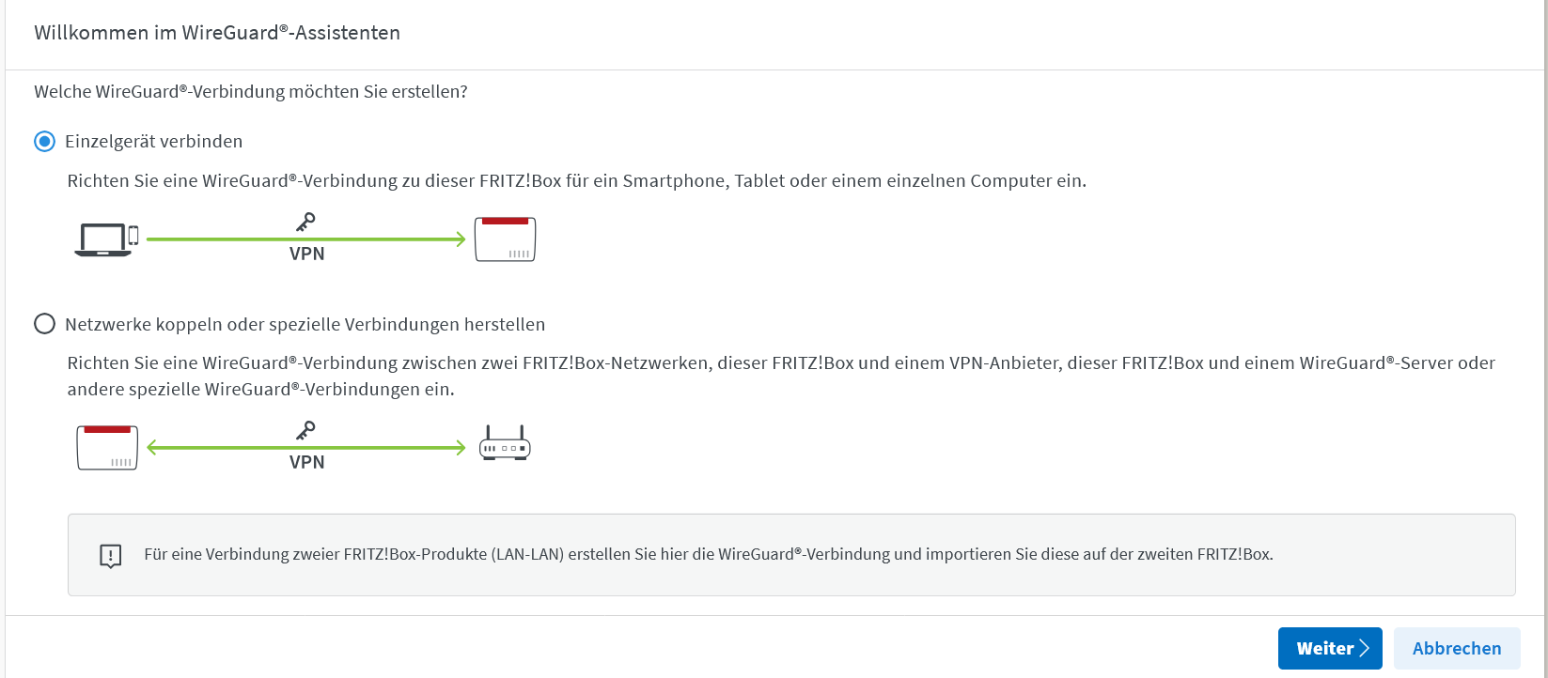1548x678 pixels.
Task: Click the 'Einzelgerät verbinden' label text
Action: [154, 142]
